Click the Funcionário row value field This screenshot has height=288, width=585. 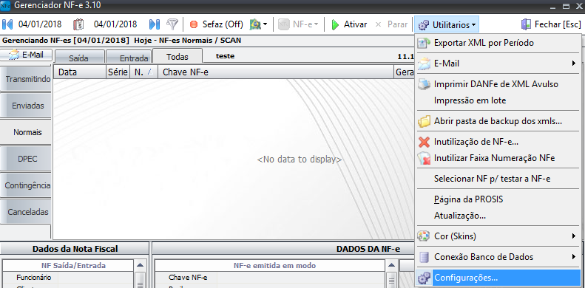[x=95, y=278]
